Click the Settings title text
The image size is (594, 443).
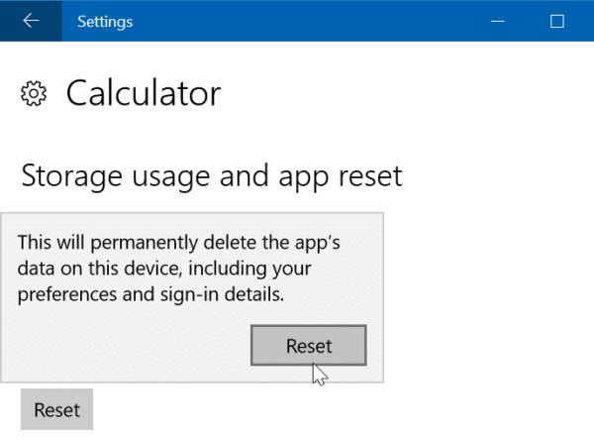[x=105, y=21]
